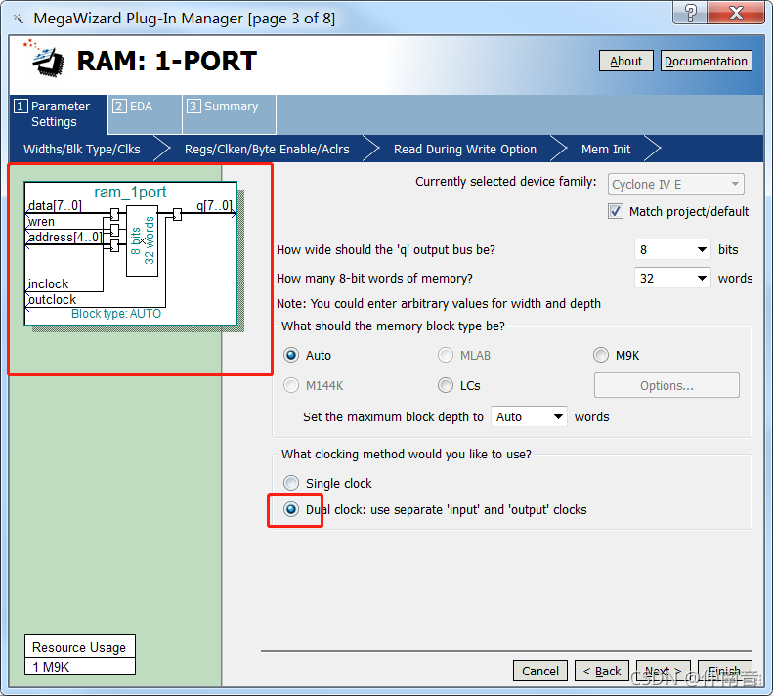Screen dimensions: 773x696
Task: Open maximum block depth dropdown
Action: (x=529, y=416)
